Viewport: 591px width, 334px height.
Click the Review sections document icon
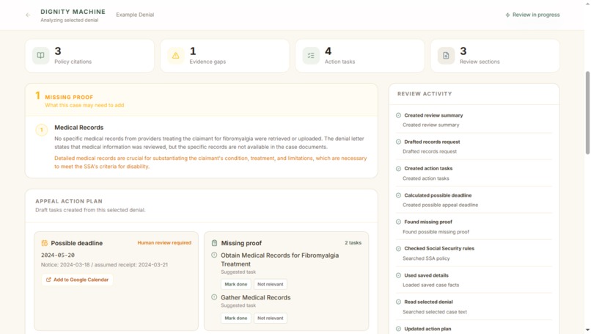coord(446,56)
